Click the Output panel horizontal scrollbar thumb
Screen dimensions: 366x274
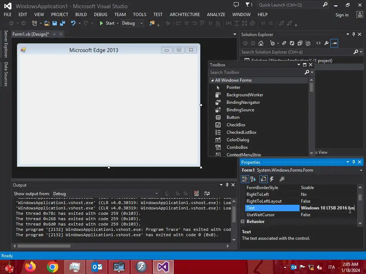pyautogui.click(x=44, y=246)
